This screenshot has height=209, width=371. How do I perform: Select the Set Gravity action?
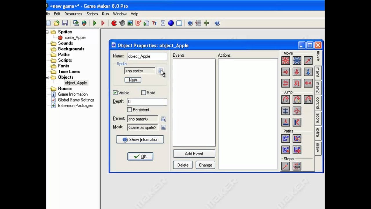(x=308, y=72)
